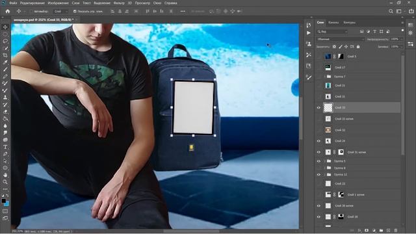Click the lock image pixels brush icon
The height and width of the screenshot is (234, 416).
(341, 47)
